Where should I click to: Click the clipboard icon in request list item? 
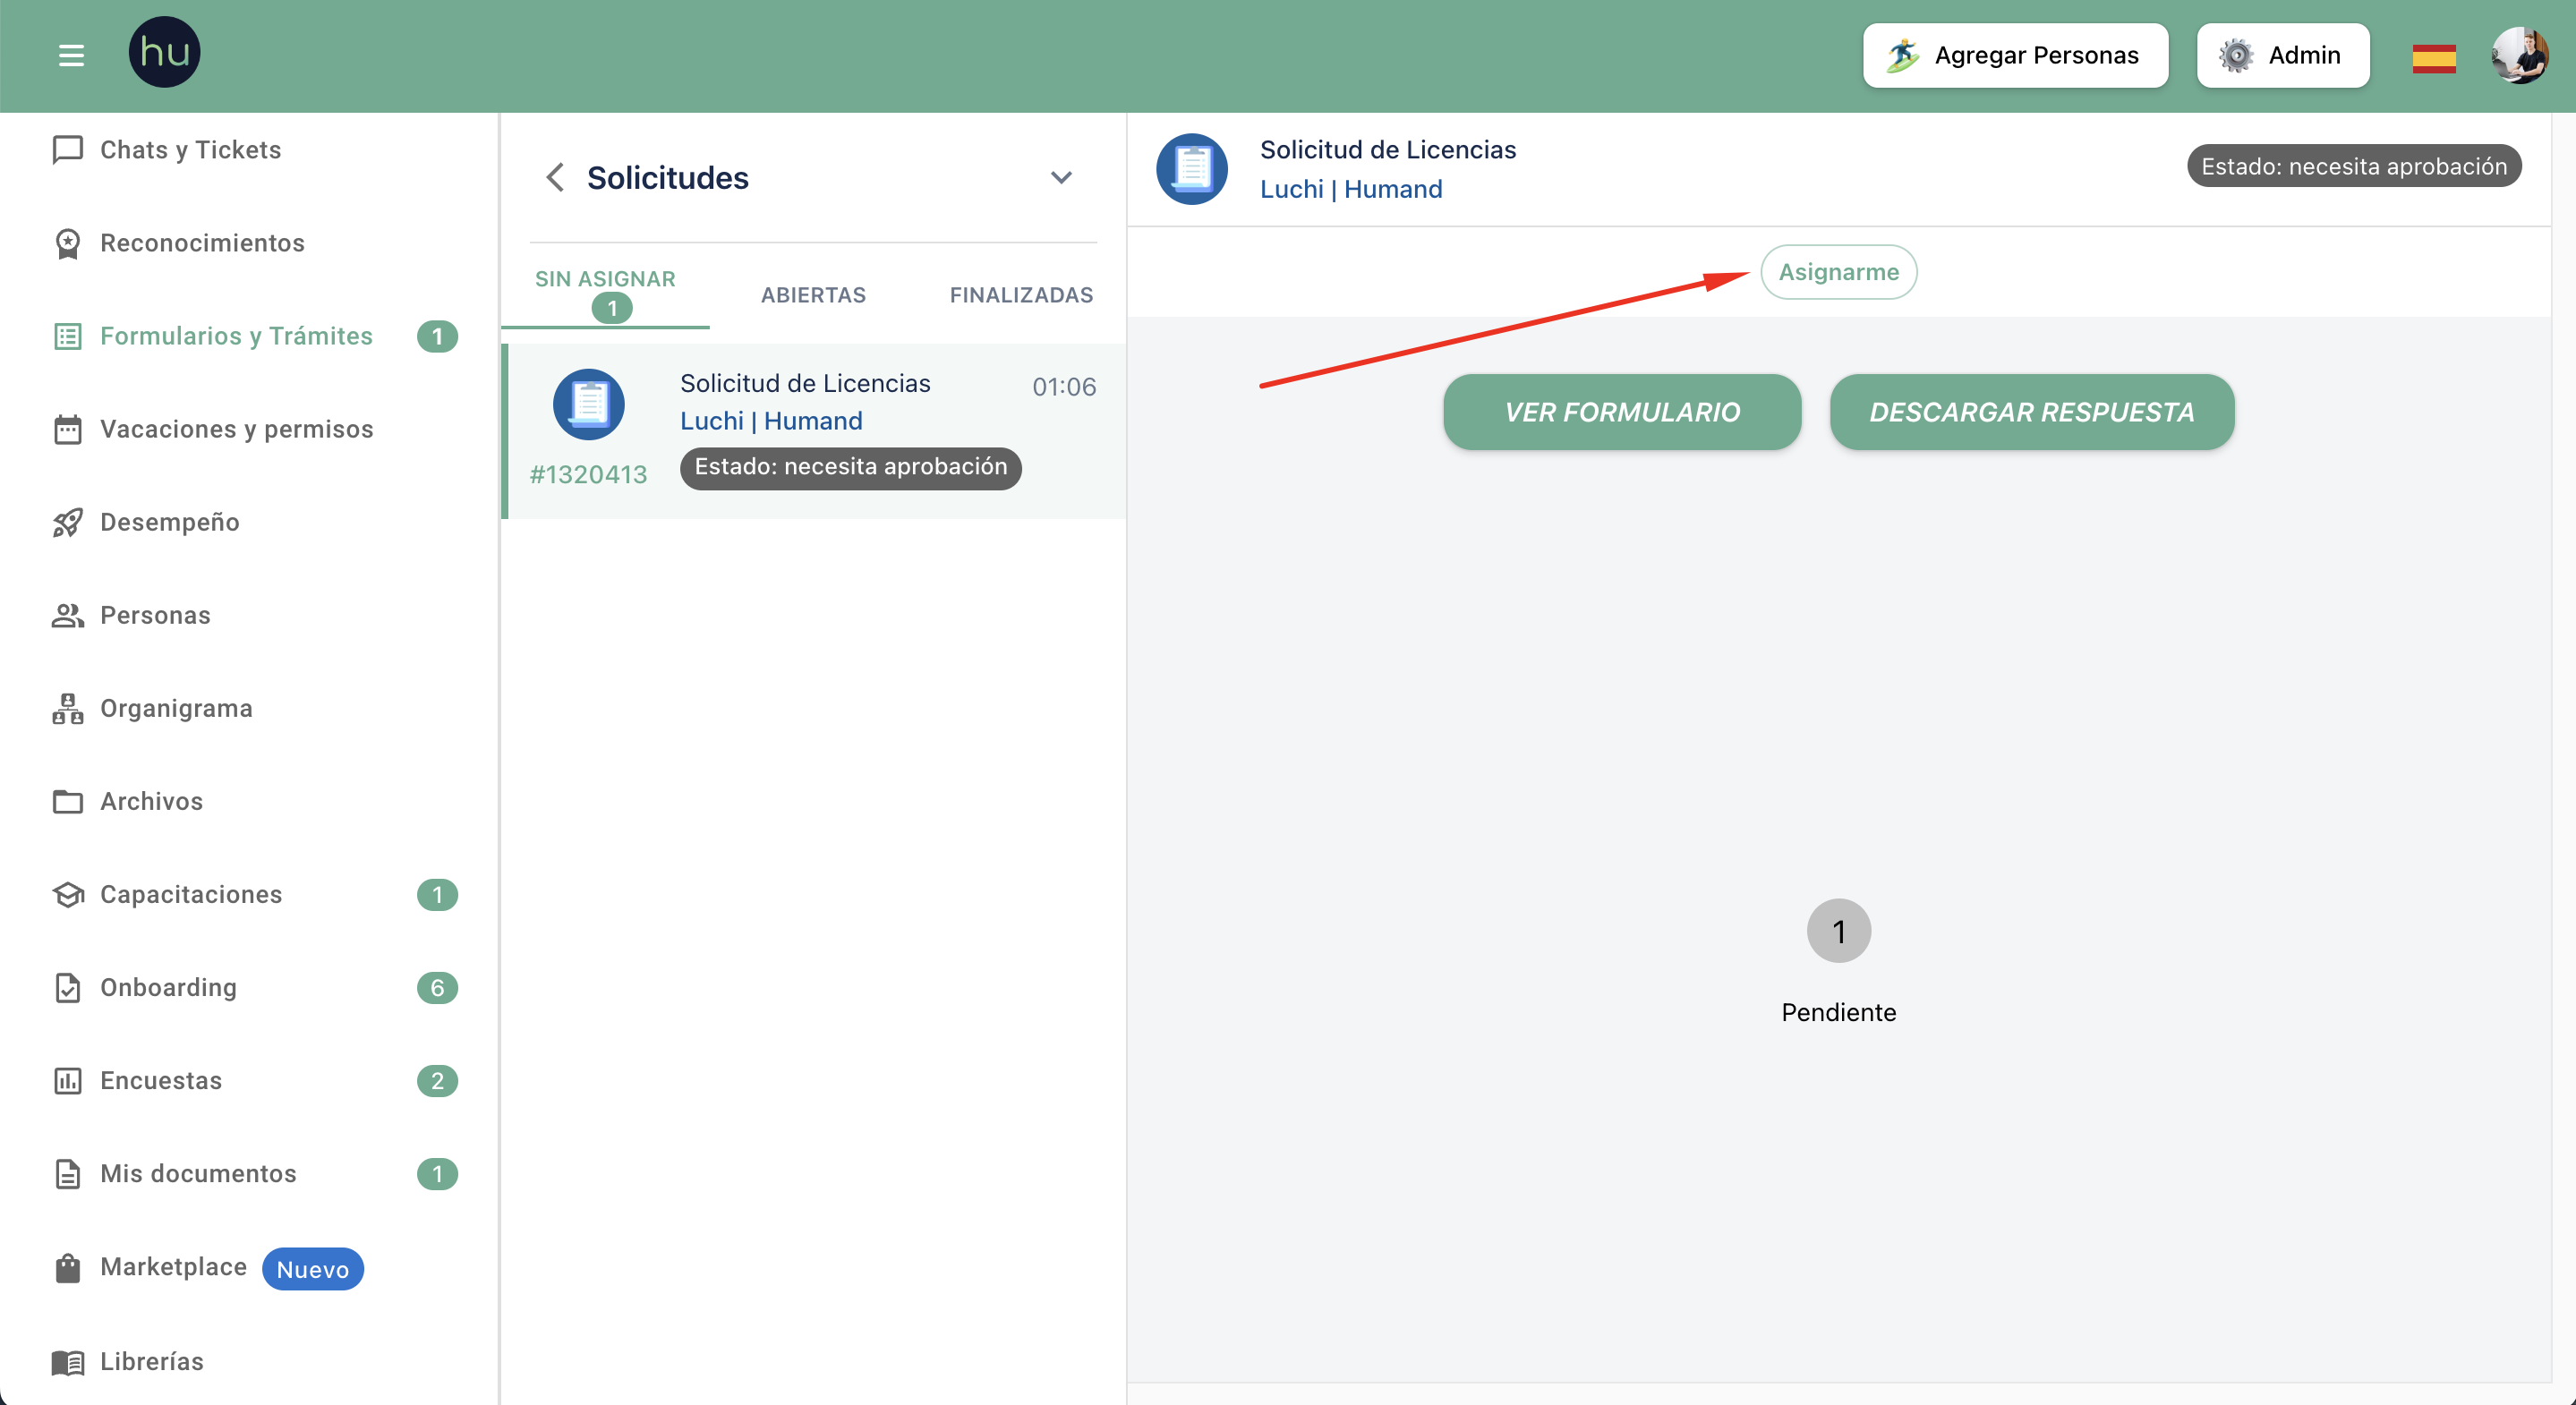point(588,404)
